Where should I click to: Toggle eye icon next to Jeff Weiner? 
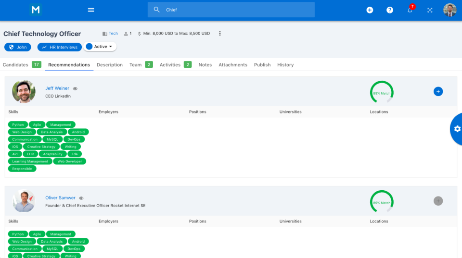tap(75, 89)
